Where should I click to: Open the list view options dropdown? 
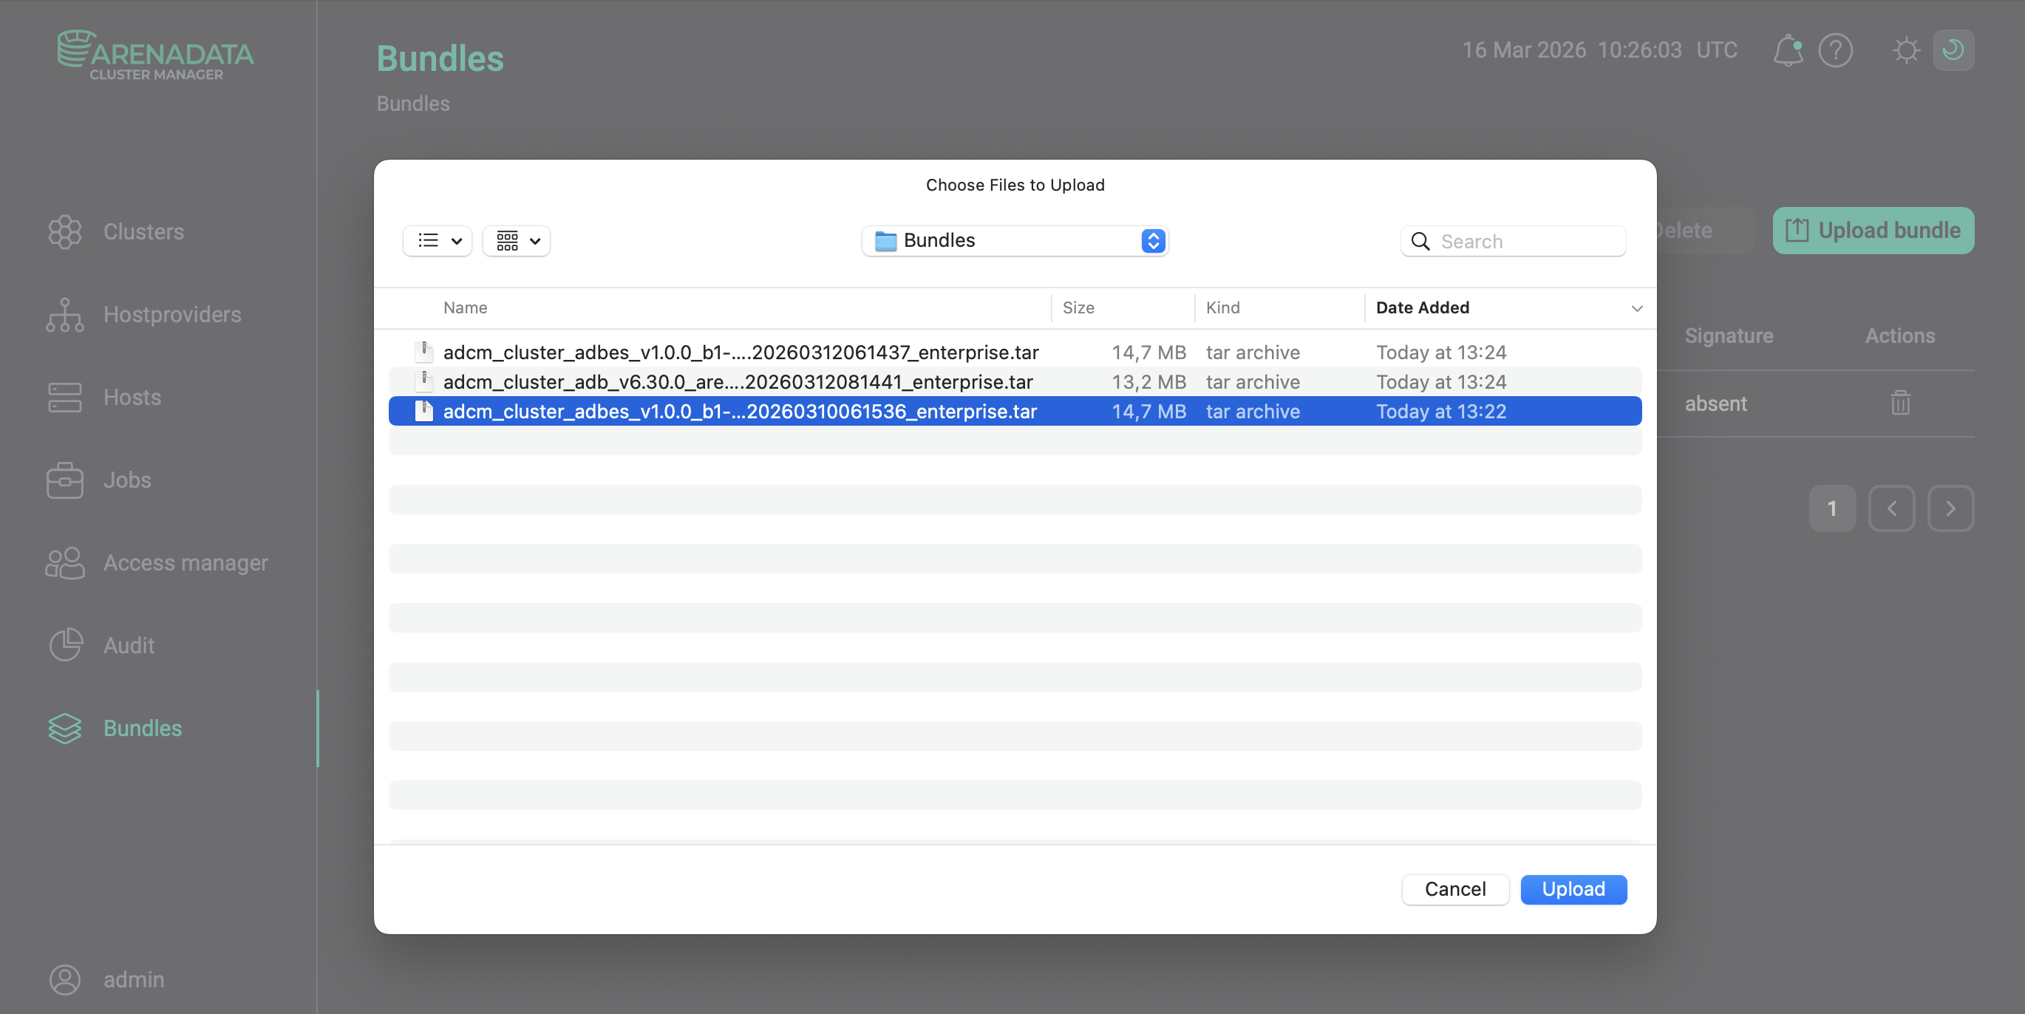click(x=438, y=240)
